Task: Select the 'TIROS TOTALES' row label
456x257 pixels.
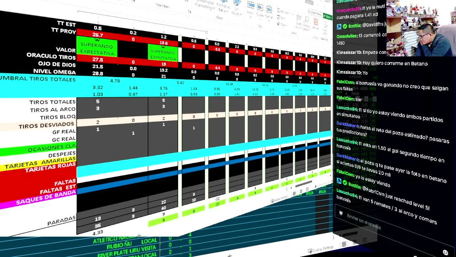Action: [52, 102]
